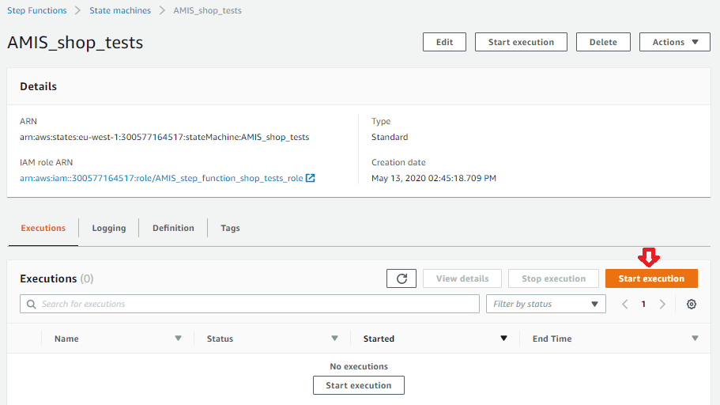Switch to the Logging tab
The height and width of the screenshot is (405, 720).
click(108, 228)
